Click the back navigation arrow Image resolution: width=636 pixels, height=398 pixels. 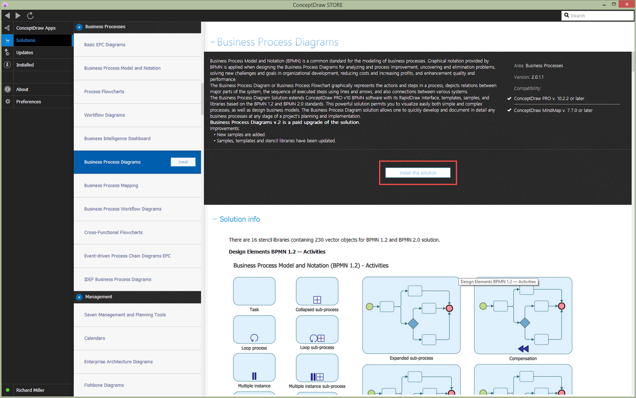pyautogui.click(x=7, y=15)
